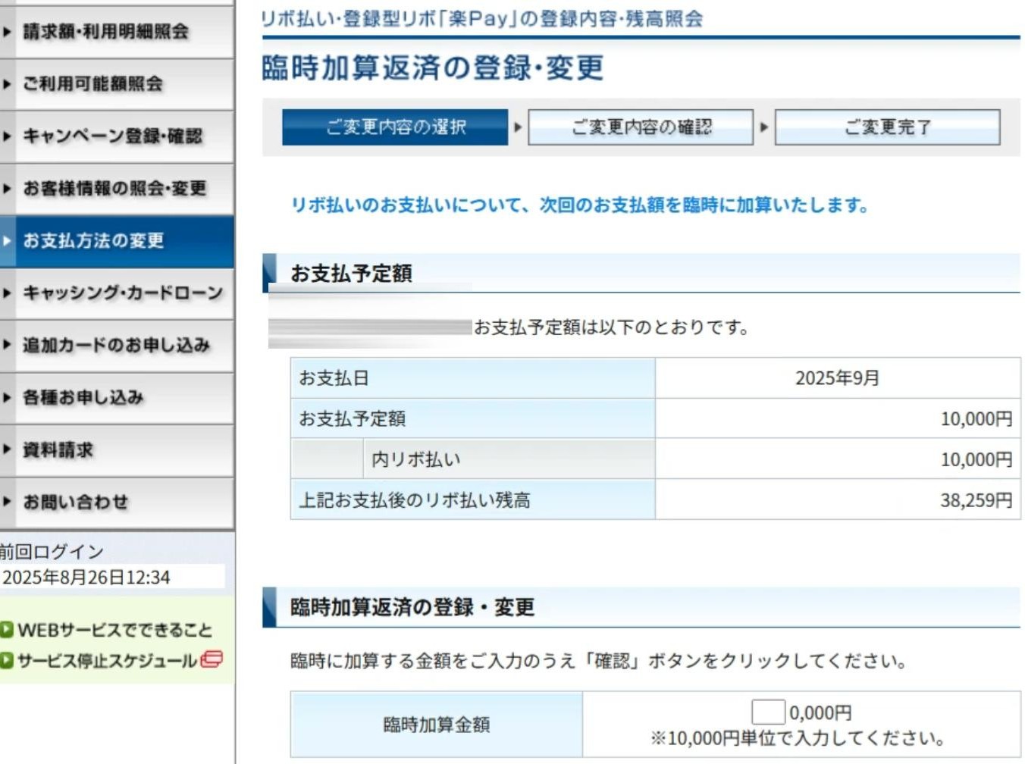Open キャンペーン登録・確認 menu

coord(112,136)
